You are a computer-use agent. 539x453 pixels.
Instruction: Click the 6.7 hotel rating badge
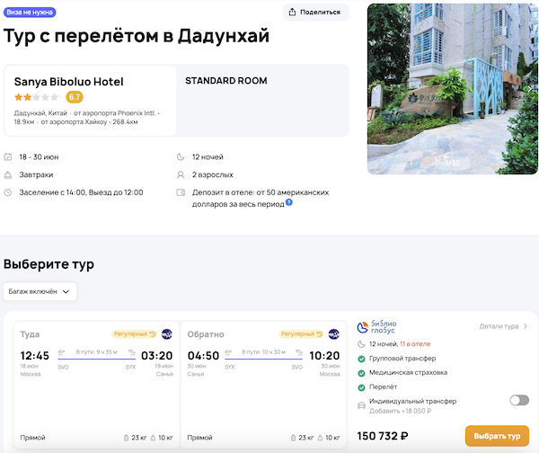(75, 97)
